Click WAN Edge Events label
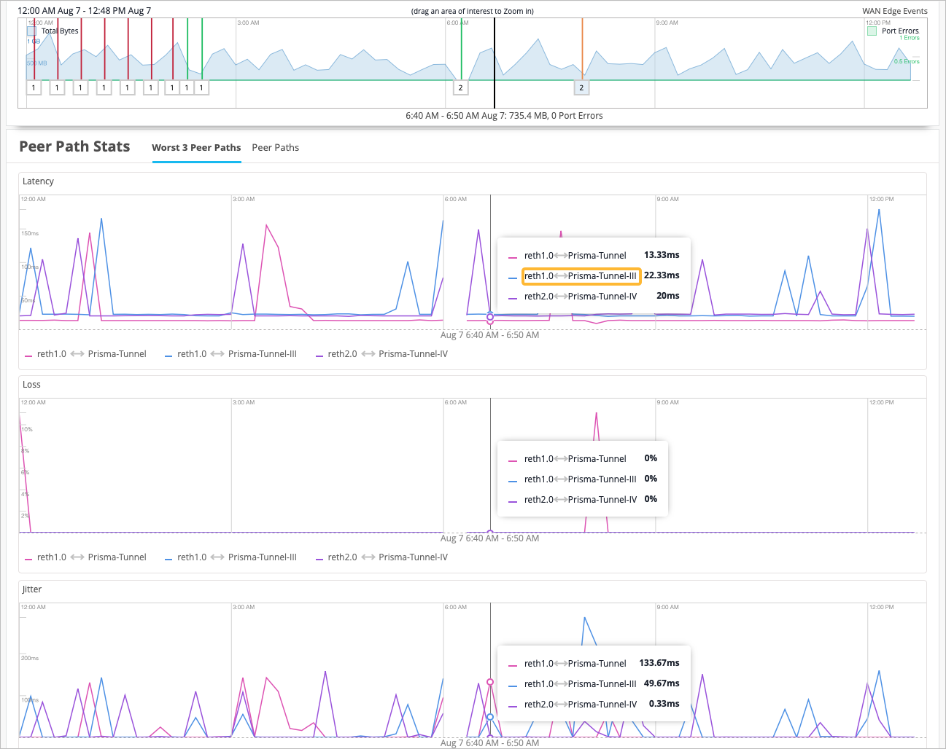Screen dimensions: 946x749 [x=894, y=11]
